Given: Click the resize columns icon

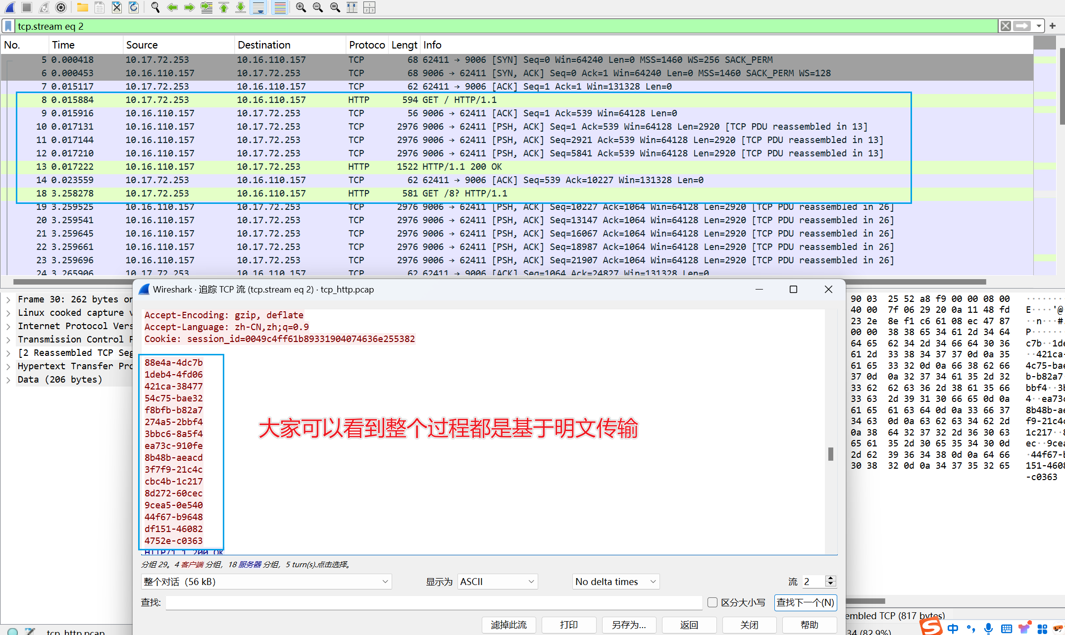Looking at the screenshot, I should (352, 7).
